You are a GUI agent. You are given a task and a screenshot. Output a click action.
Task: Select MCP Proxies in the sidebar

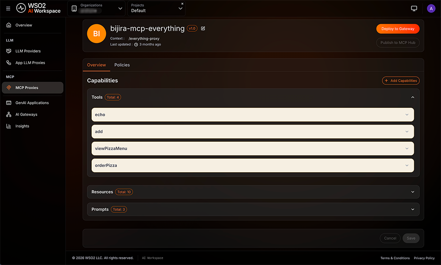click(x=33, y=87)
